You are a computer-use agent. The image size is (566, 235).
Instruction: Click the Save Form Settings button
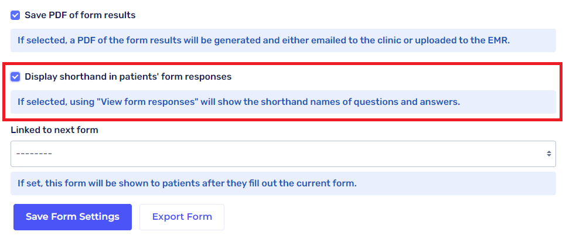click(73, 217)
